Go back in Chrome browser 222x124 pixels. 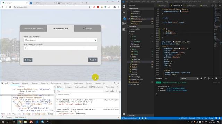[3, 7]
